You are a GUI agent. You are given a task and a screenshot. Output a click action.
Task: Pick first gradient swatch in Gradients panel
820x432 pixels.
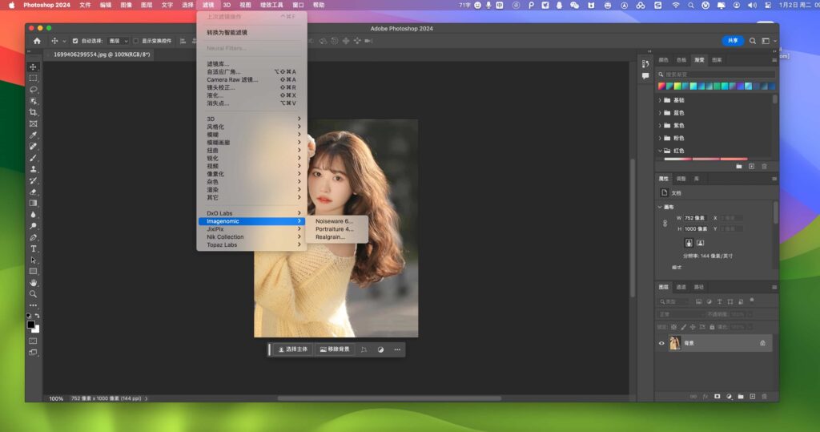pos(662,87)
